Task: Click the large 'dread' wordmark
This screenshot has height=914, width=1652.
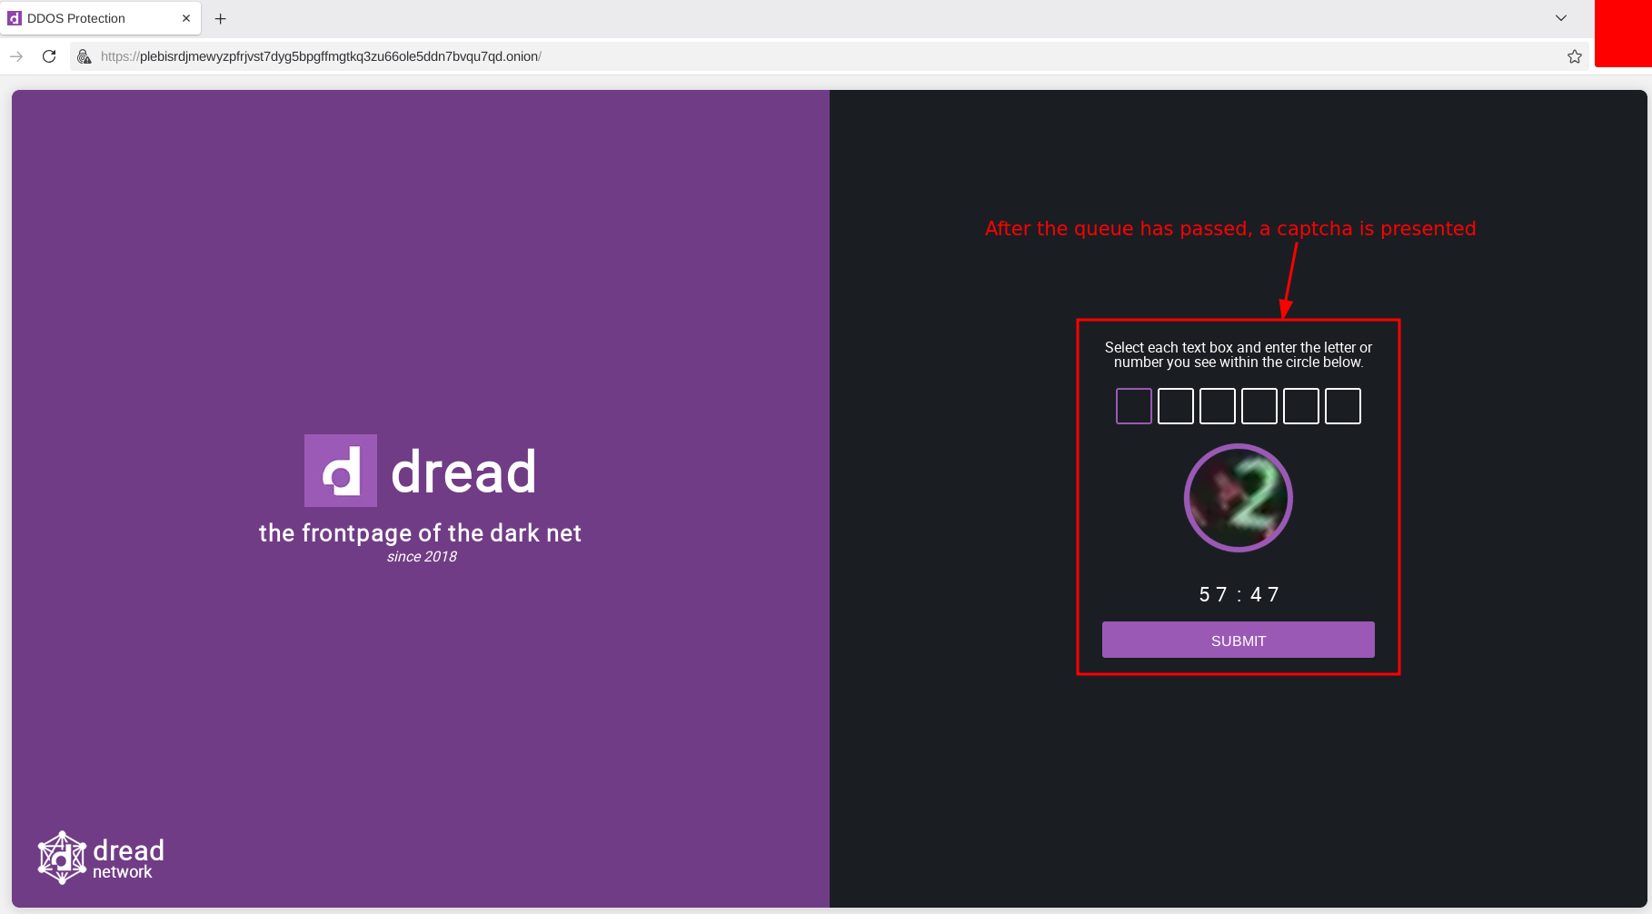Action: pyautogui.click(x=463, y=472)
